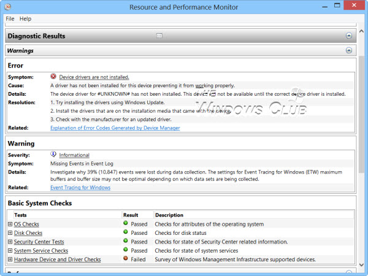Expand the Disk Checks tree node
The image size is (368, 276).
click(10, 233)
